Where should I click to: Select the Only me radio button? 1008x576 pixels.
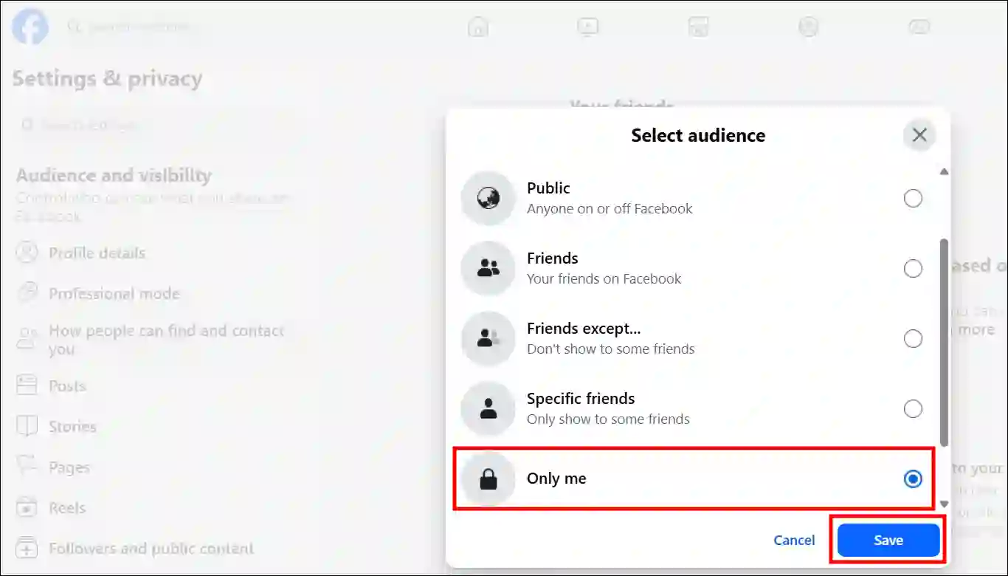point(913,479)
